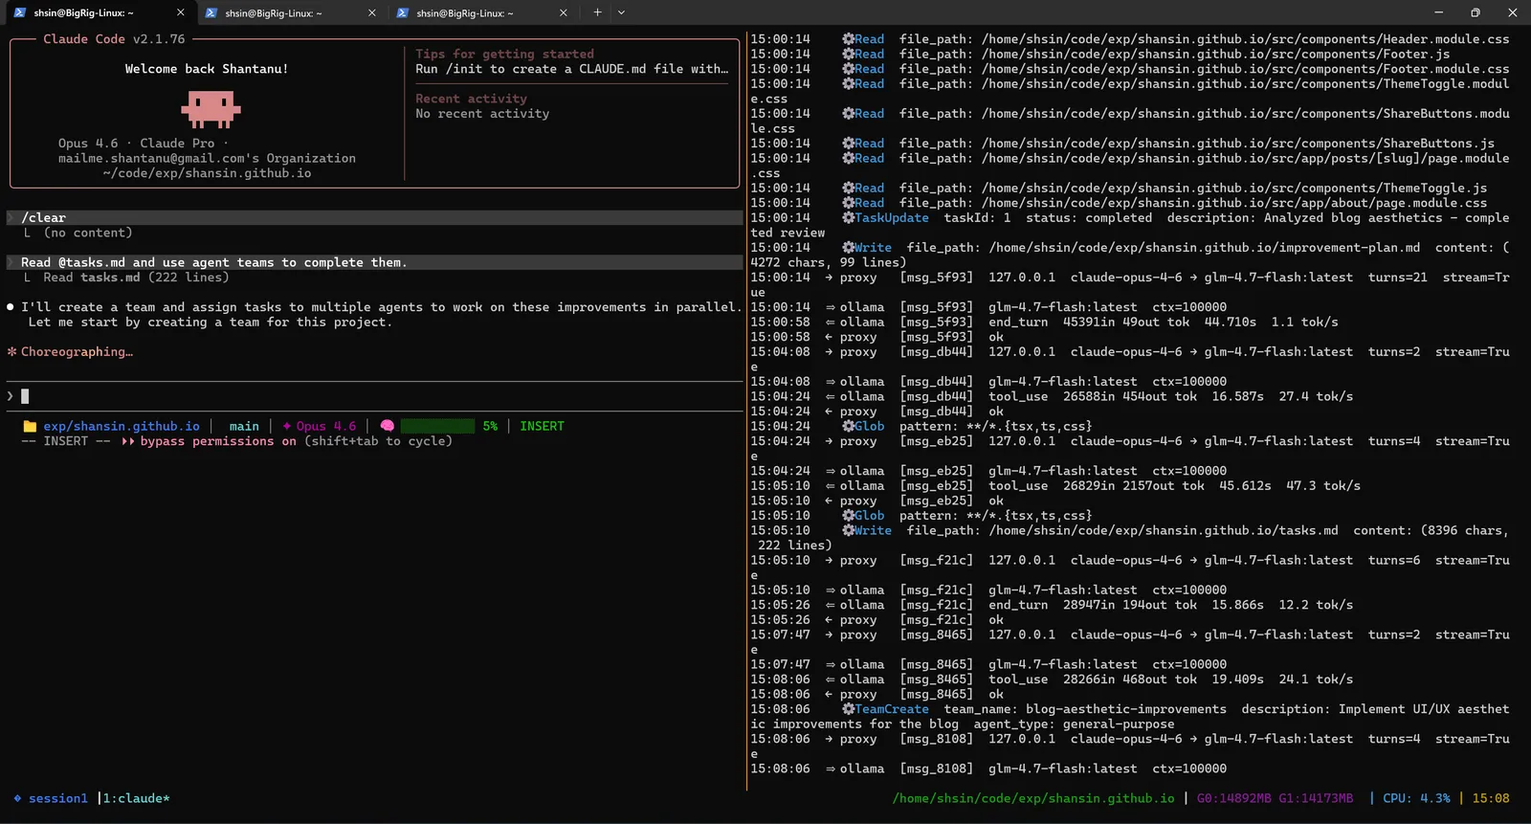Click gear icon beside improvement-plan.md Write

click(x=848, y=248)
